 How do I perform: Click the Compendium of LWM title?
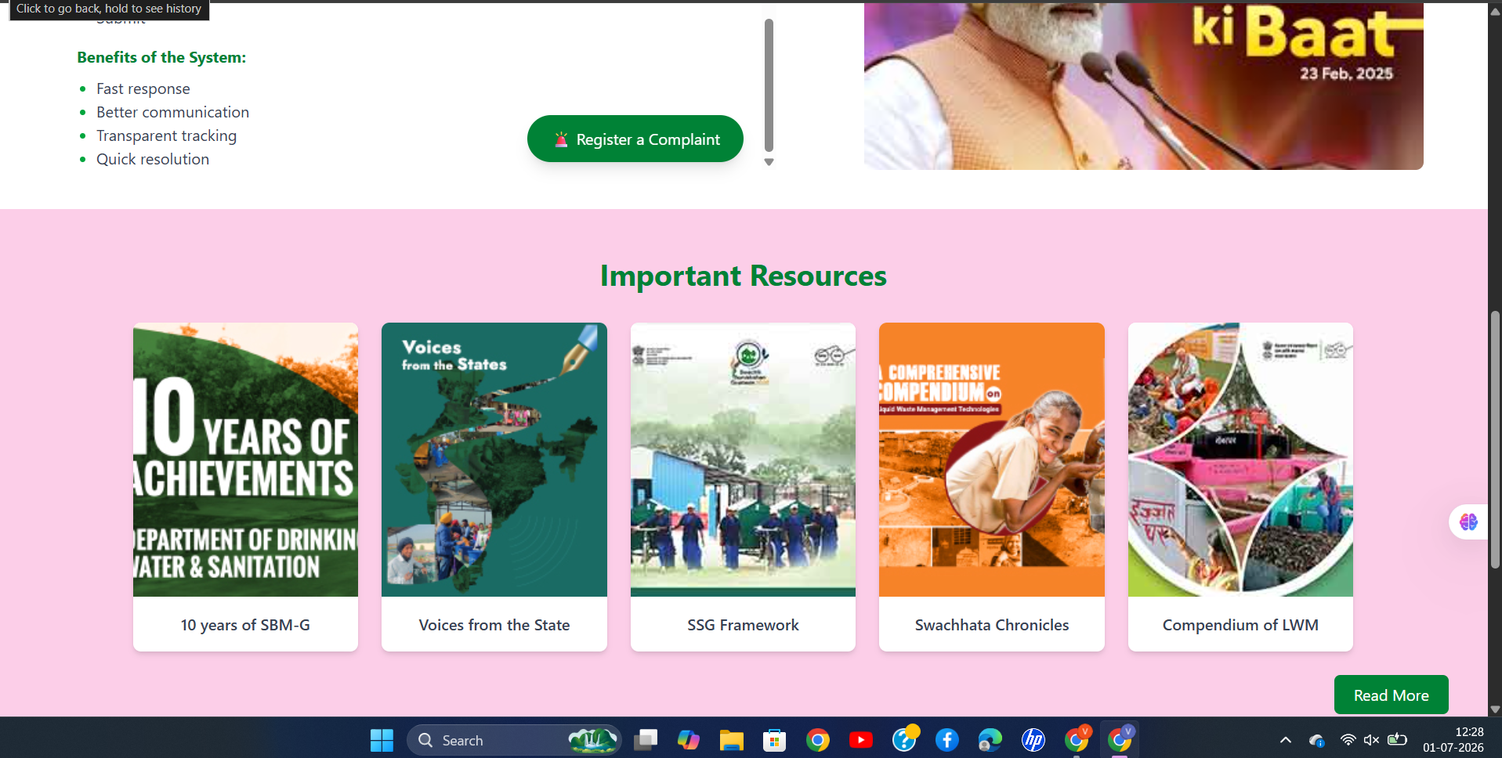click(1240, 625)
